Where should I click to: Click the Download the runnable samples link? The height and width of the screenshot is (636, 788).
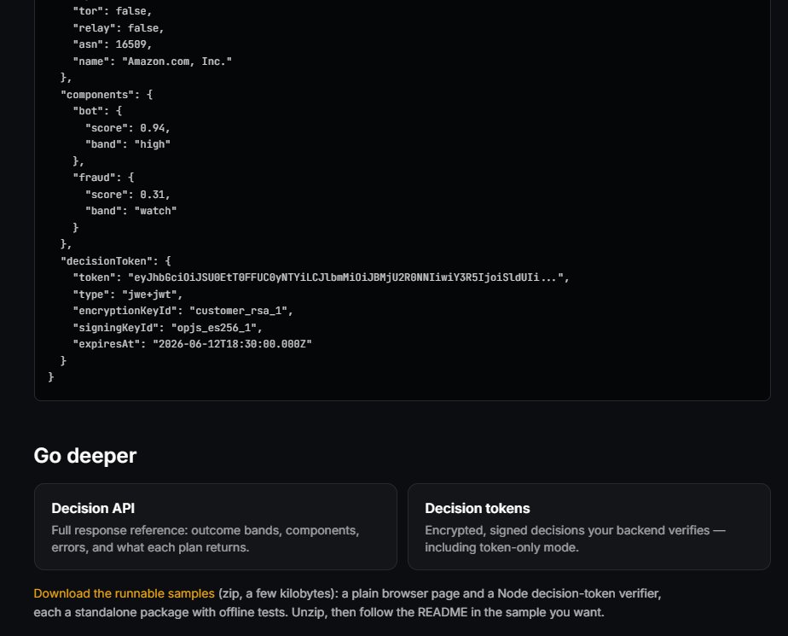tap(125, 593)
